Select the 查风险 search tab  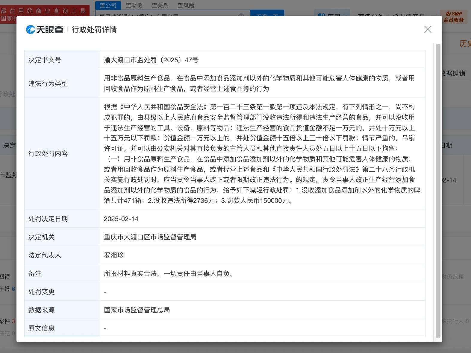[186, 5]
